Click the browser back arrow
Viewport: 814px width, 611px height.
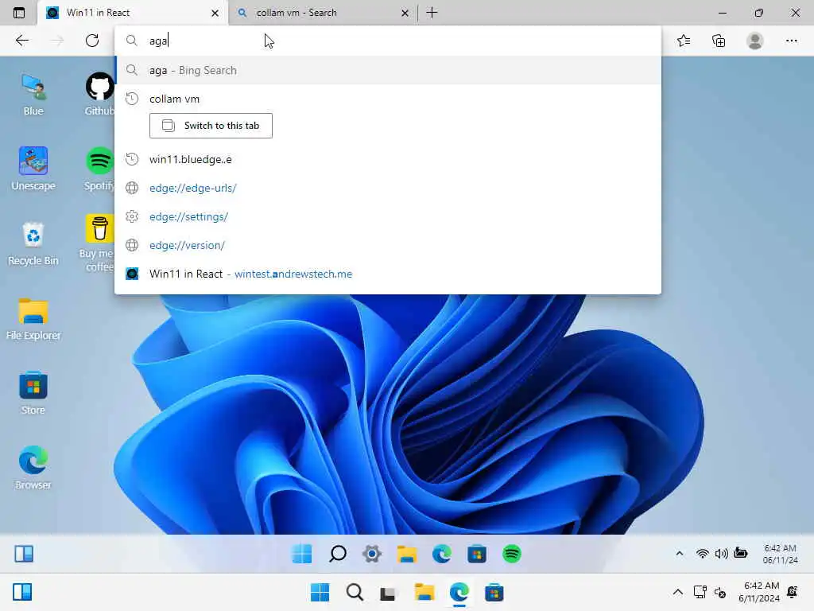(x=21, y=41)
